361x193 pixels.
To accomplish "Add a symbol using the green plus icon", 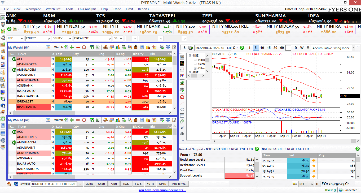I will (72, 47).
